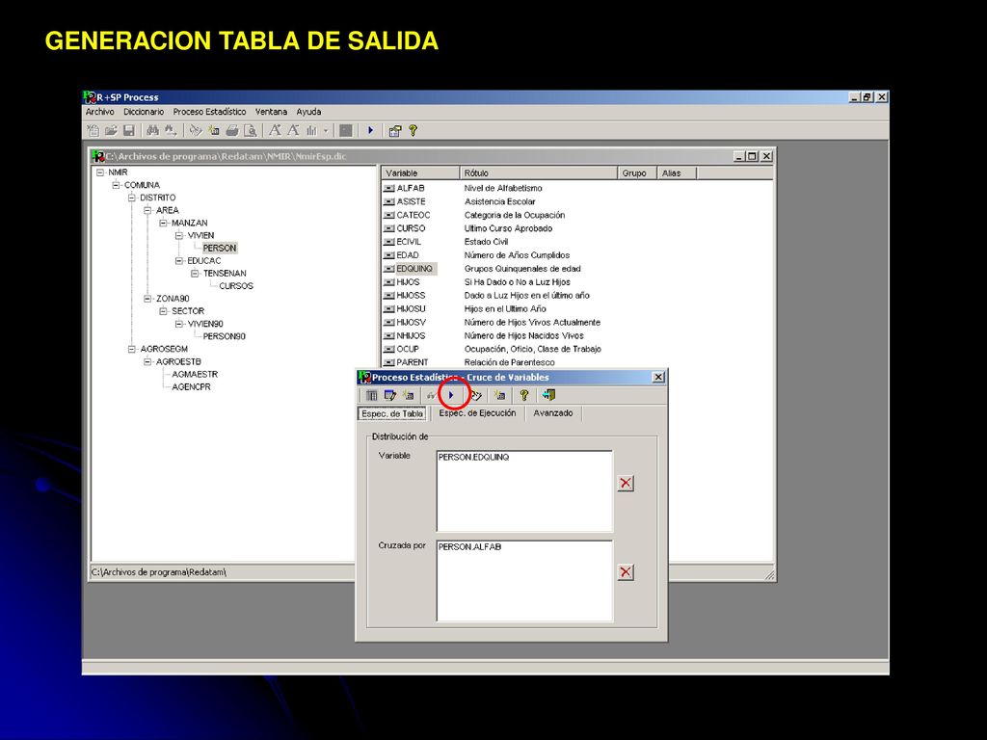The image size is (987, 740).
Task: Collapse the ZONA90 tree node
Action: click(147, 299)
